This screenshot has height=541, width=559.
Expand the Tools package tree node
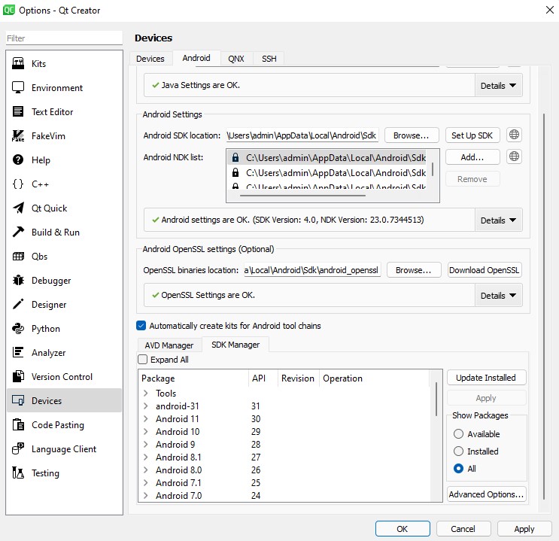[x=146, y=394]
